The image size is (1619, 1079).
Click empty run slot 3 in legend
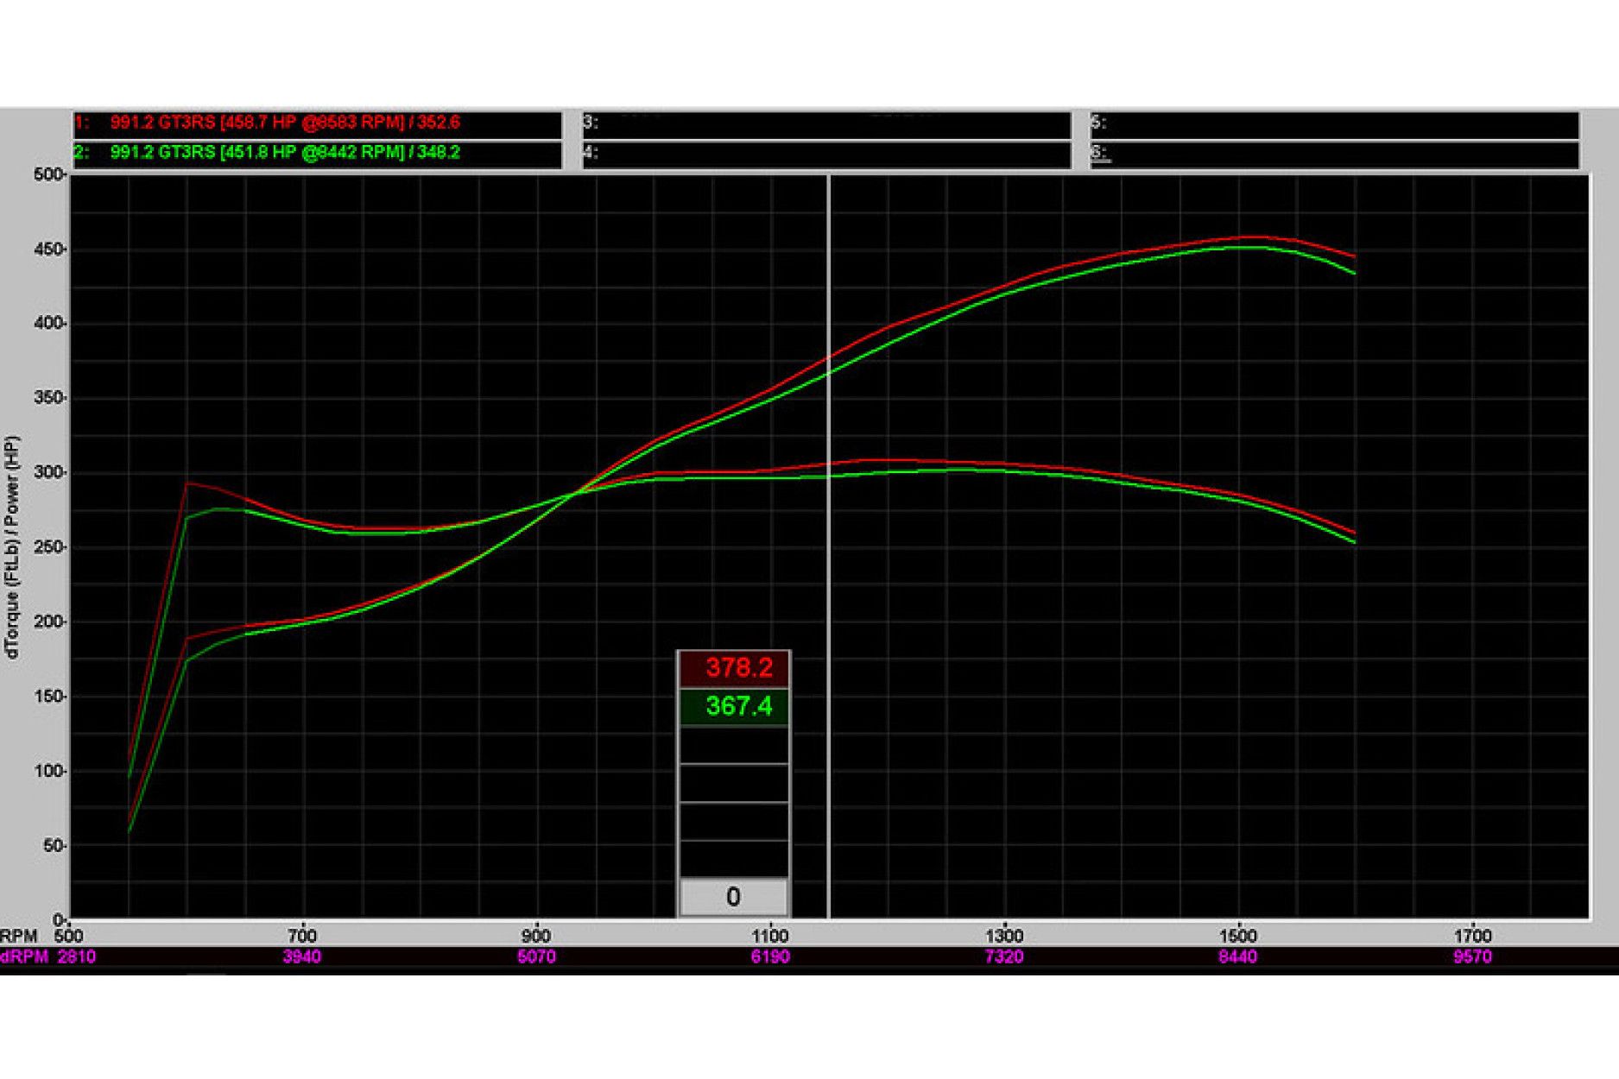825,123
